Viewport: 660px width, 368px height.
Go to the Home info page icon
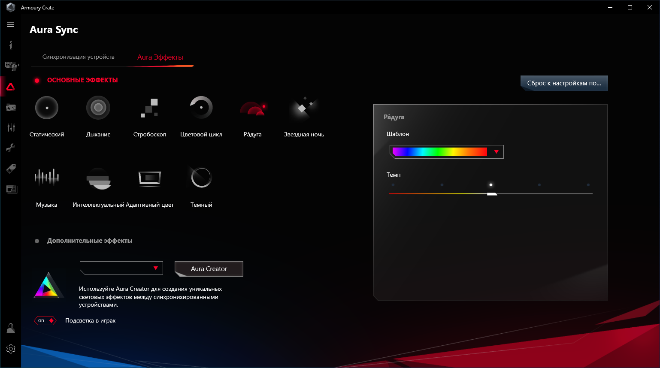tap(11, 45)
